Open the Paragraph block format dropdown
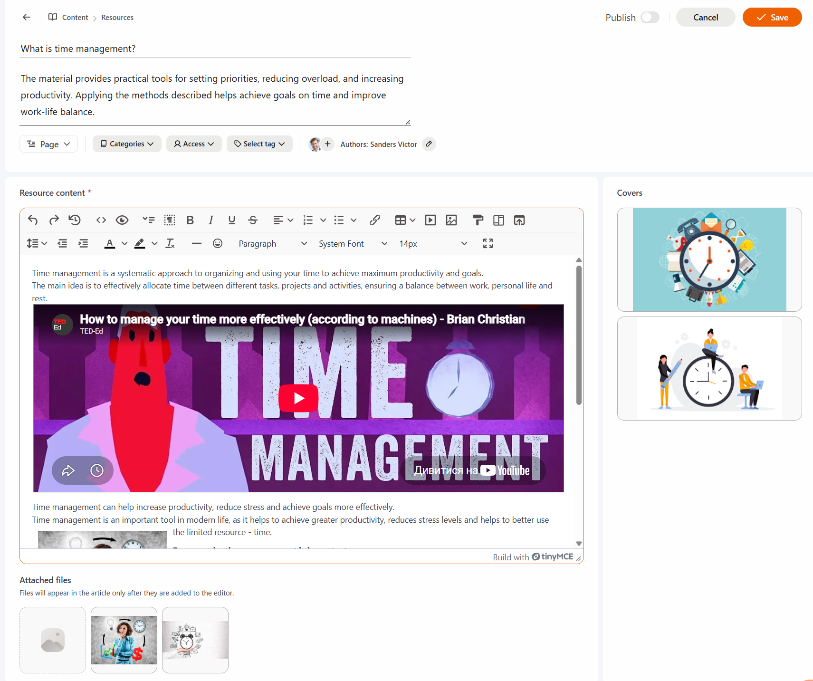 point(273,243)
